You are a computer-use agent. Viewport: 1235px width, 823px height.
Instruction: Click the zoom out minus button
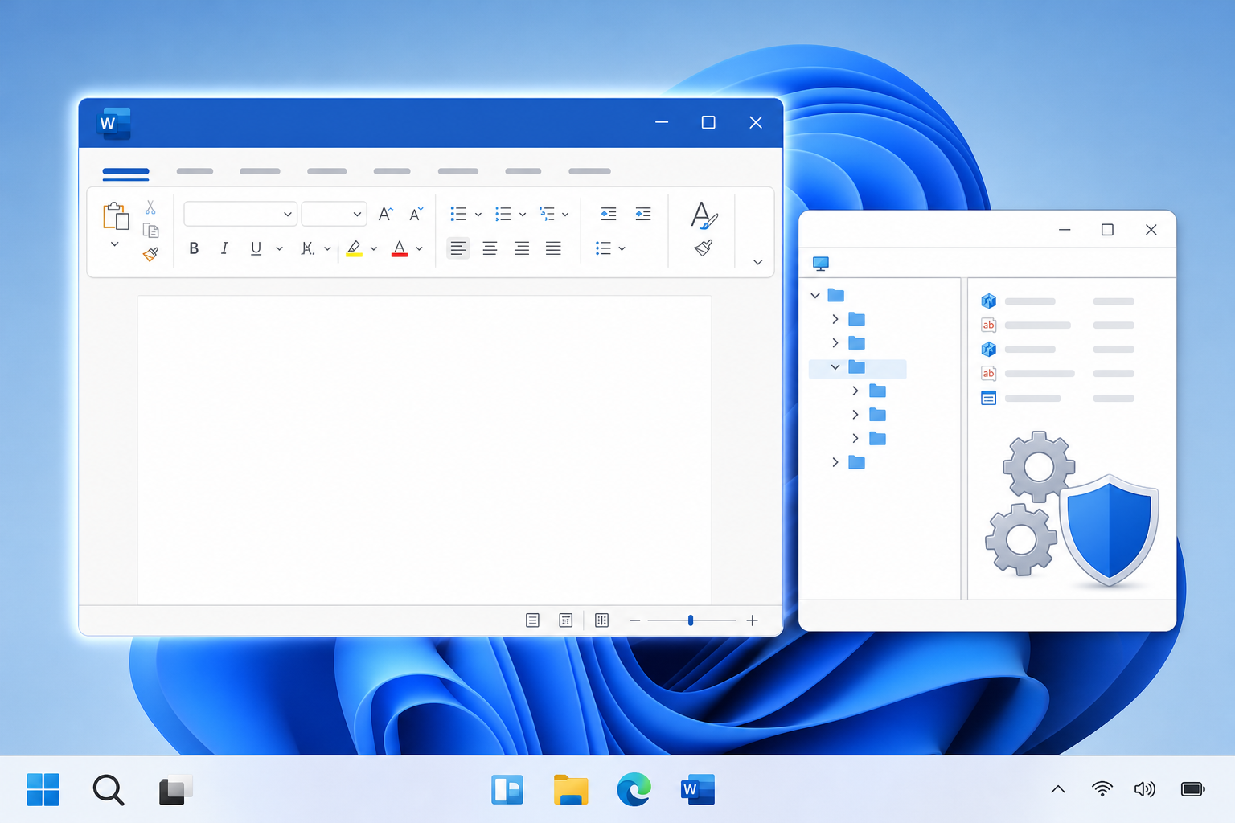coord(635,620)
